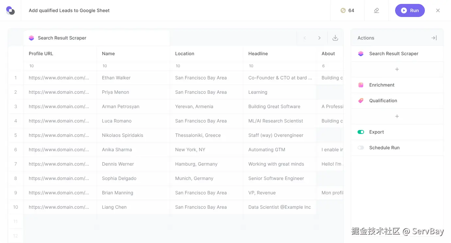Select the Liang Chen name cell
The height and width of the screenshot is (243, 451).
tap(133, 207)
